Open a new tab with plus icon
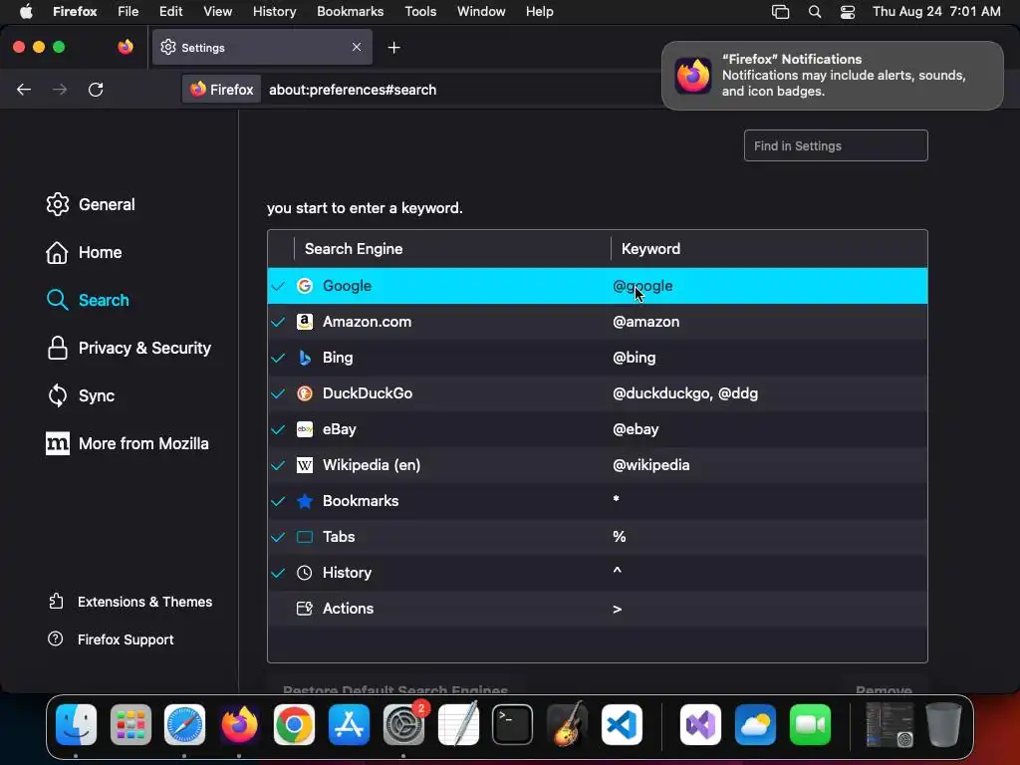Screen dimensions: 1020x765 [393, 48]
